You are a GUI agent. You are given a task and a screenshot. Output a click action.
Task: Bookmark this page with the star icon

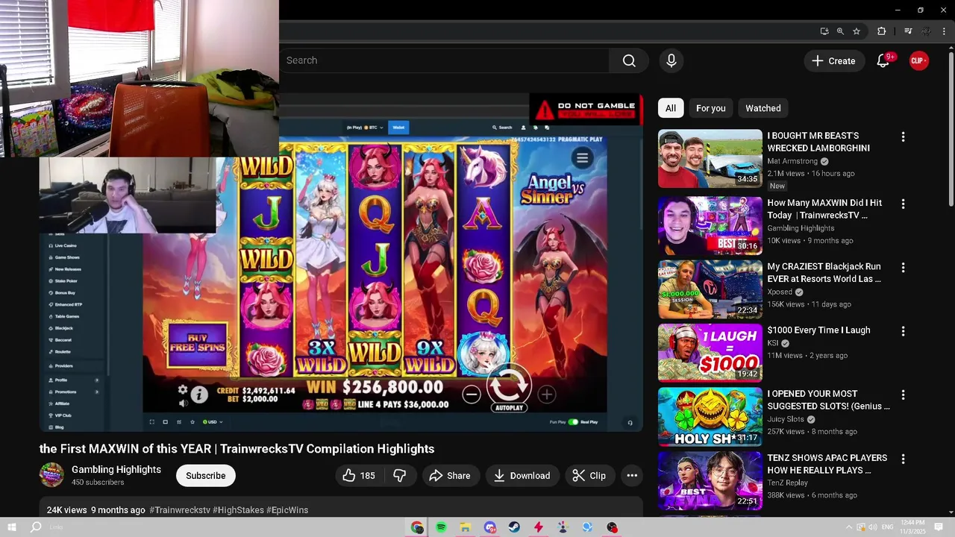tap(857, 31)
